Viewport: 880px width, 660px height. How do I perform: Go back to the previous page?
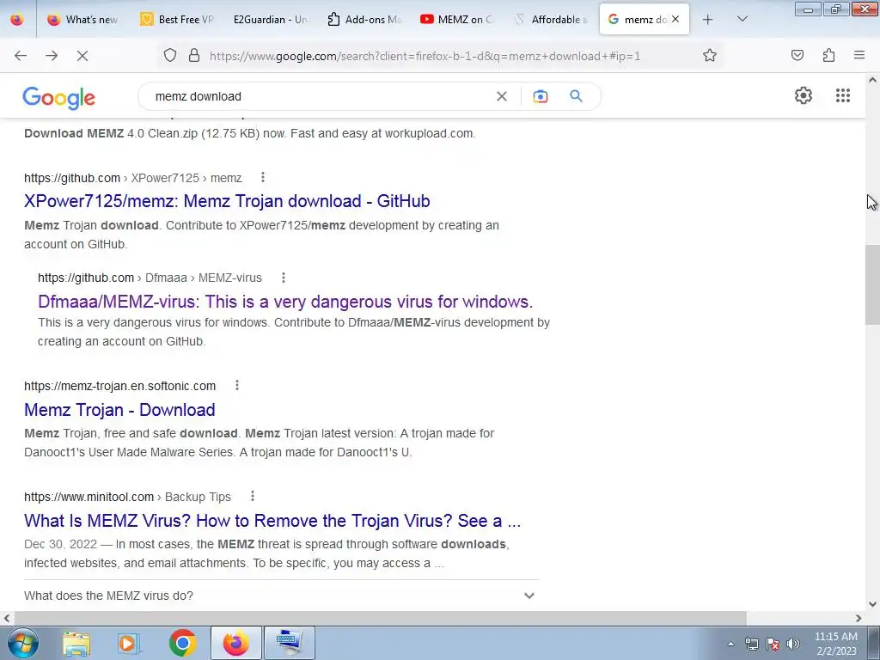pos(21,56)
